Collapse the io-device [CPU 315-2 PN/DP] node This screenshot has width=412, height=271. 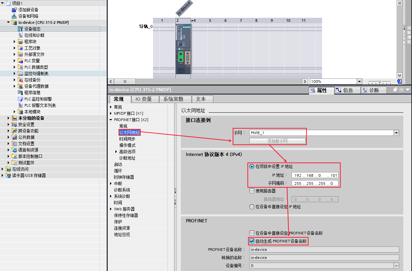pyautogui.click(x=8, y=22)
